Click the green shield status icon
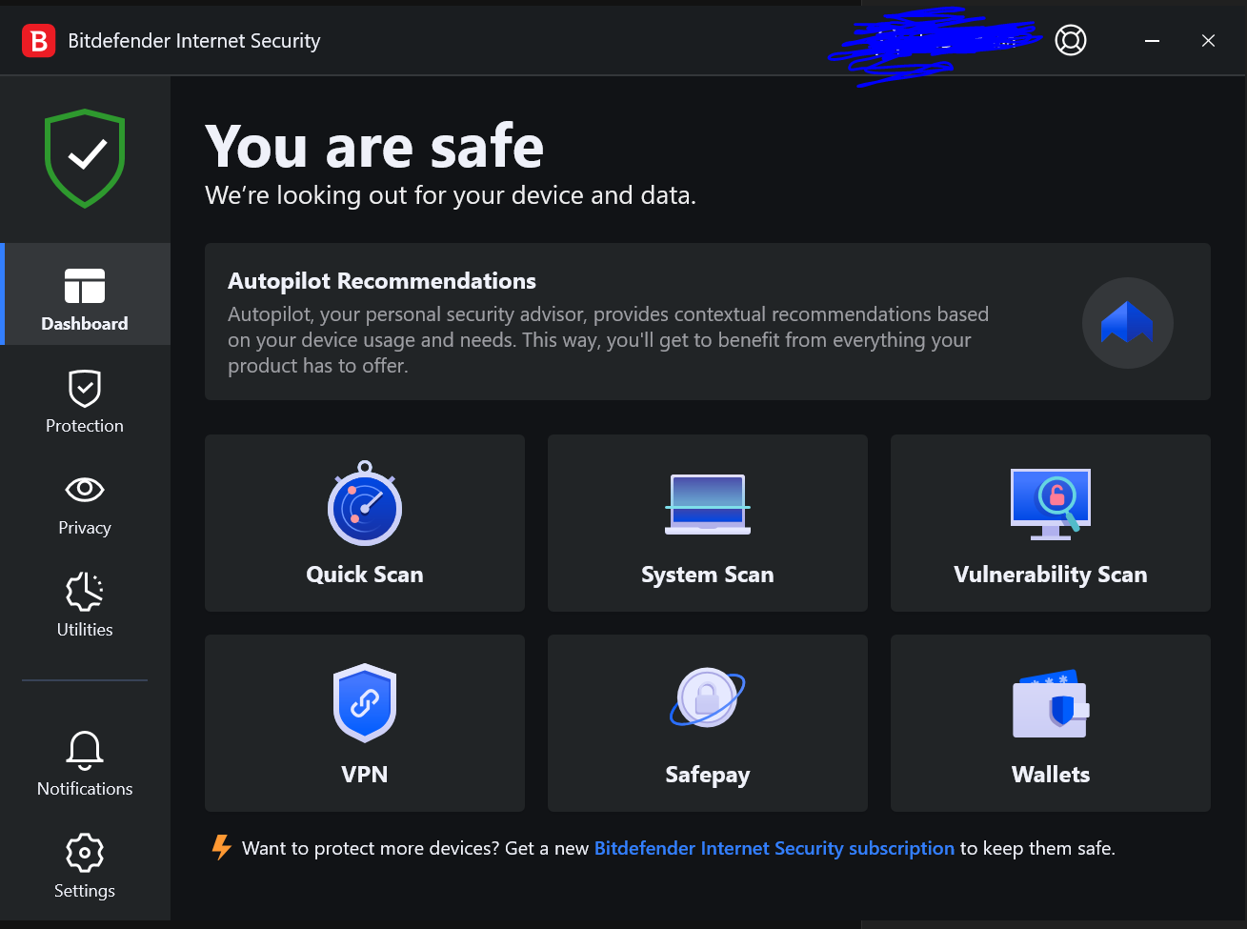This screenshot has height=929, width=1247. click(x=86, y=157)
